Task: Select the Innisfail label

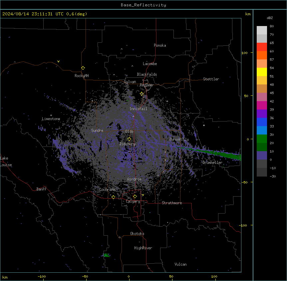Action: 138,109
